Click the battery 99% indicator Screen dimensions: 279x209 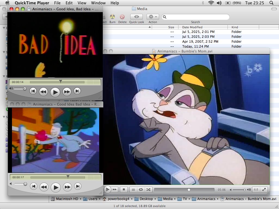click(x=233, y=3)
